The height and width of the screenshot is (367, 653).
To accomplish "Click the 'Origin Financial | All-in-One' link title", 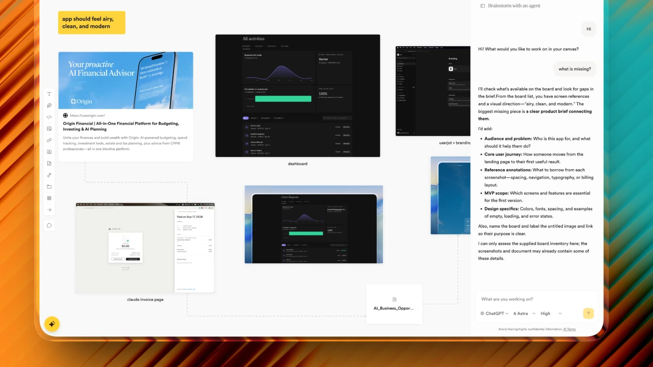I will pyautogui.click(x=121, y=126).
